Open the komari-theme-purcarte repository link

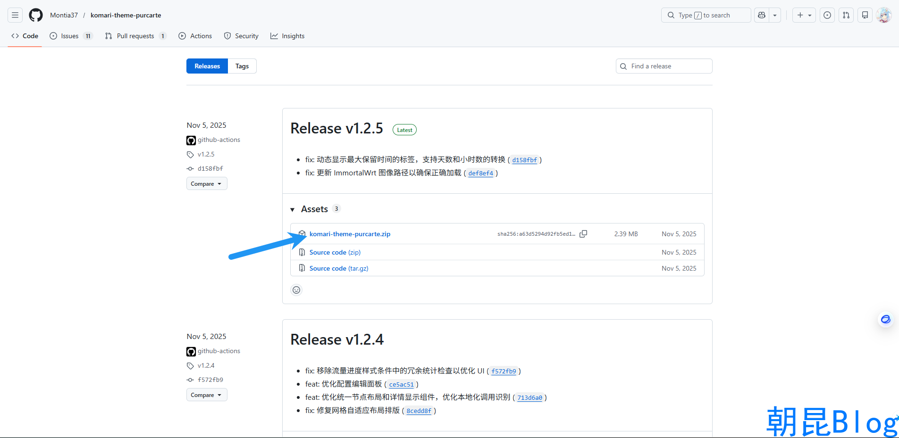(x=126, y=15)
